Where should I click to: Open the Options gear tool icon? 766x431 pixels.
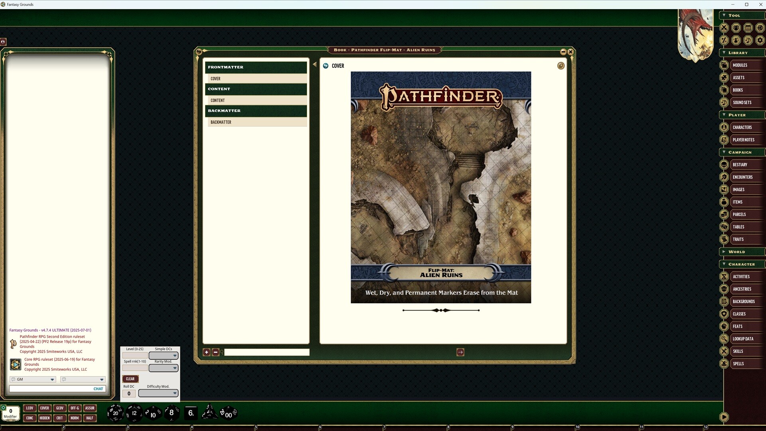point(760,40)
